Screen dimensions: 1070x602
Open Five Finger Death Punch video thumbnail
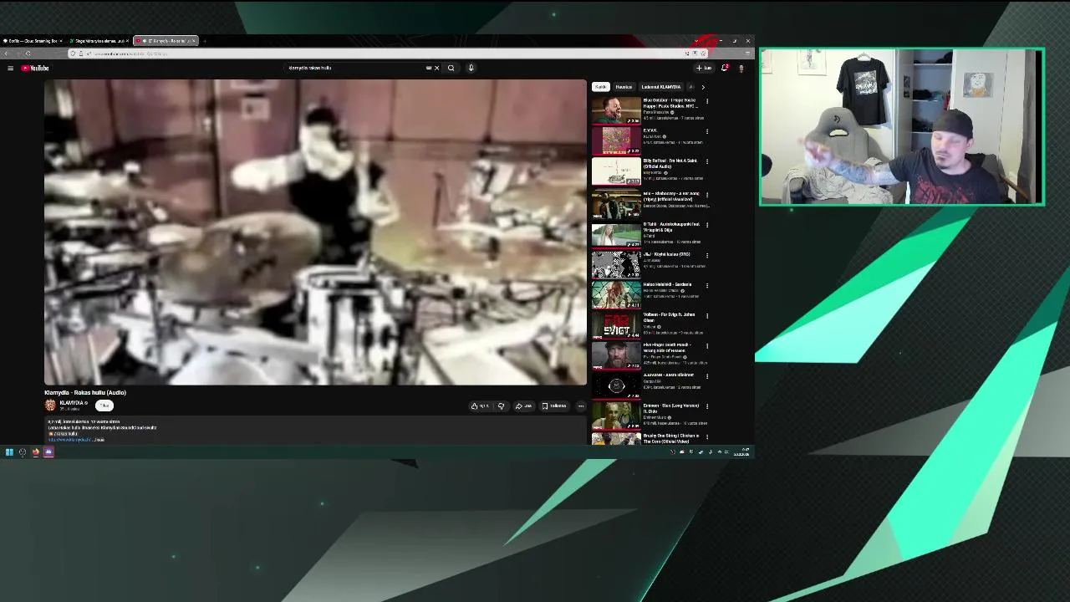point(616,355)
